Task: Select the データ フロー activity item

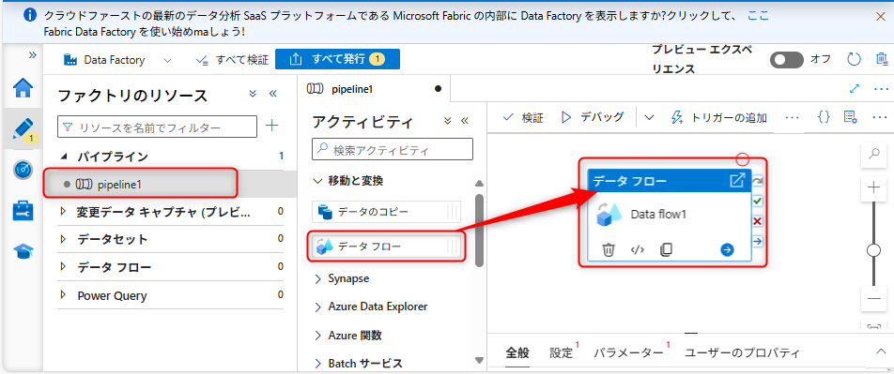Action: 386,247
